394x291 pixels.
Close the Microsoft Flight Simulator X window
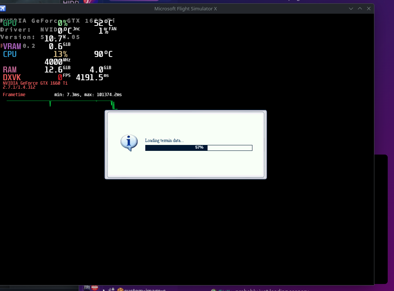click(x=369, y=9)
